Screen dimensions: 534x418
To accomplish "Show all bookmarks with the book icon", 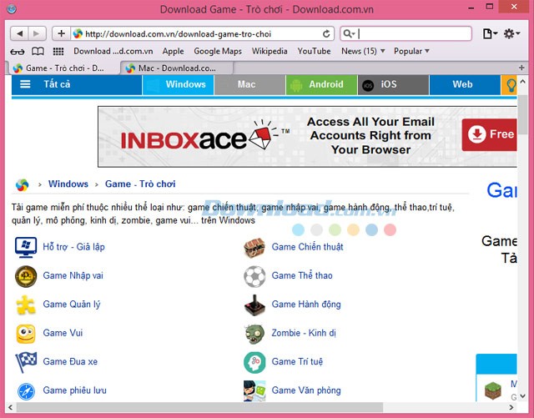I will (x=38, y=51).
